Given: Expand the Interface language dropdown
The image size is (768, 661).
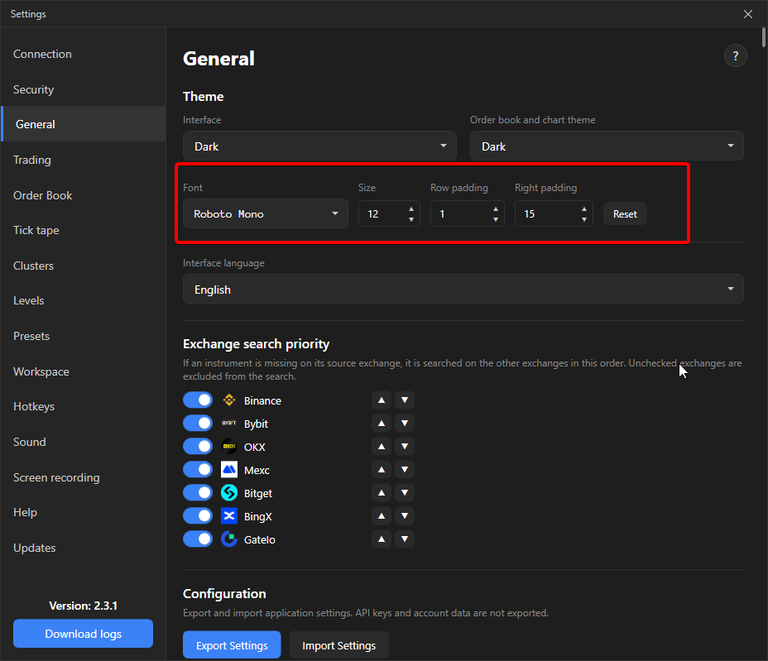Looking at the screenshot, I should (x=463, y=289).
